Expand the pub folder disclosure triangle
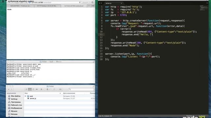This screenshot has height=118, width=211. 25,96
